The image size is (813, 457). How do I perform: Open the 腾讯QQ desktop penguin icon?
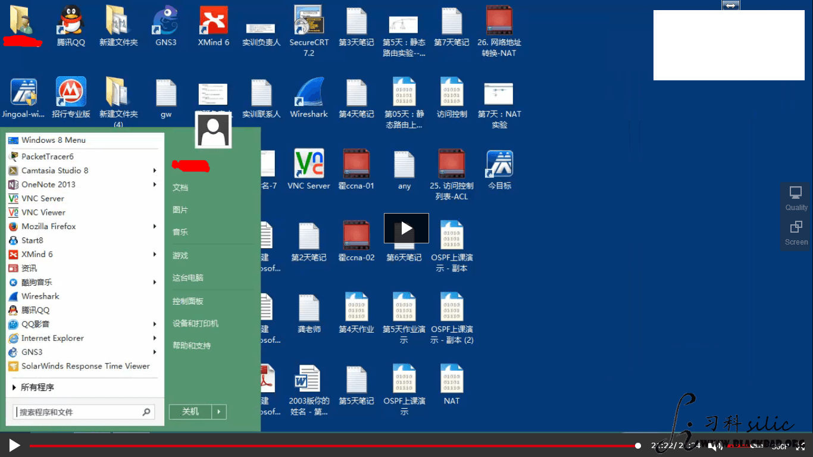click(x=71, y=27)
